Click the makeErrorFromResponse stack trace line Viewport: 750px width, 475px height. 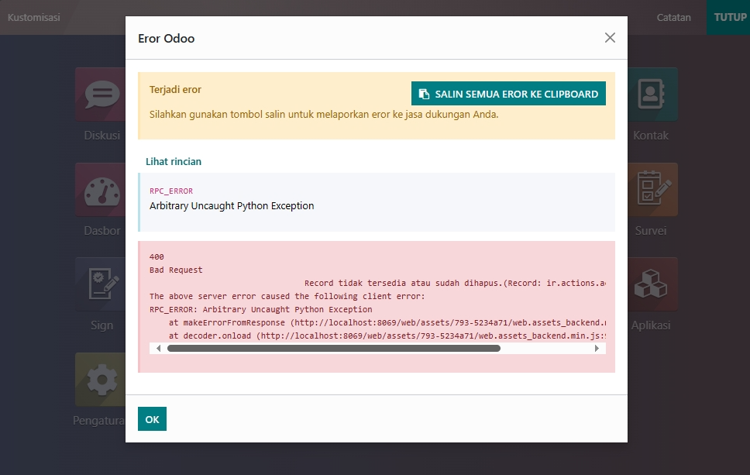pos(387,322)
